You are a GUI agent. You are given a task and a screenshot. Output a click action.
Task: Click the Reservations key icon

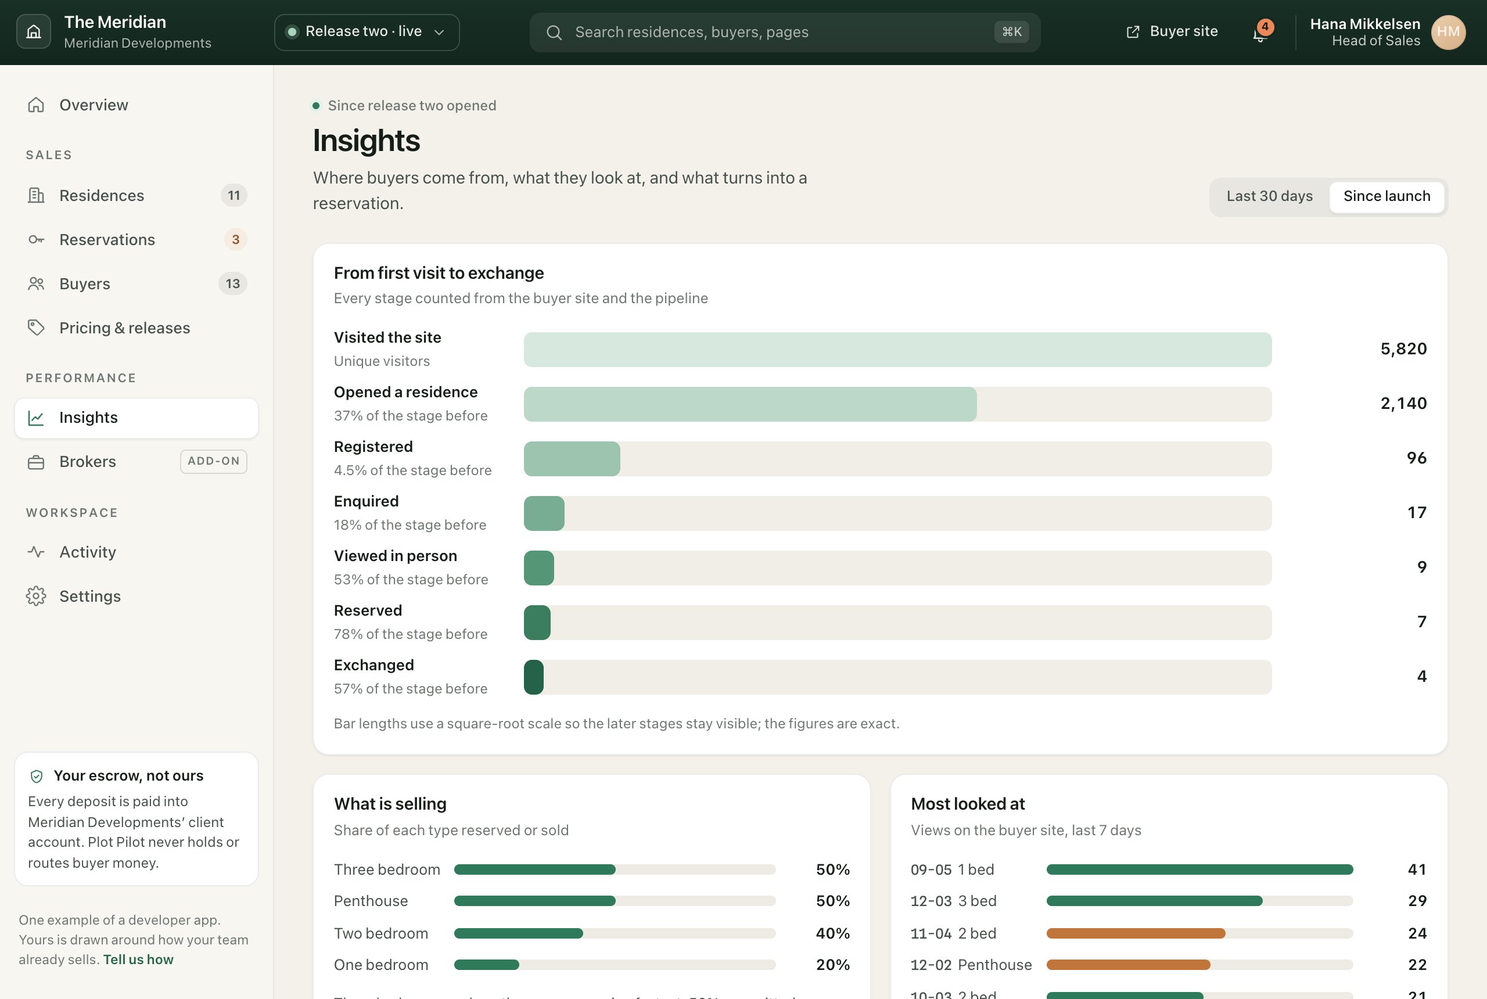[37, 239]
